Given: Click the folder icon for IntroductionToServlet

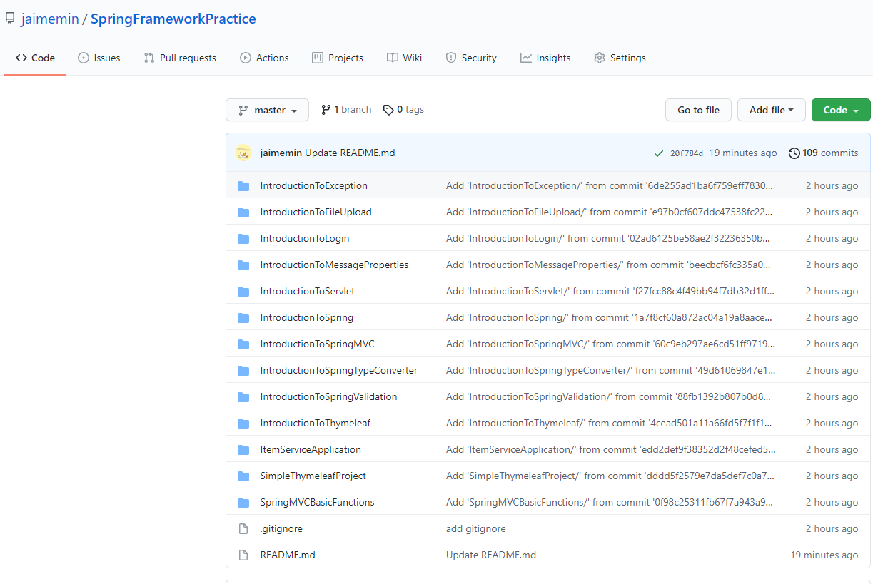Looking at the screenshot, I should click(x=243, y=292).
